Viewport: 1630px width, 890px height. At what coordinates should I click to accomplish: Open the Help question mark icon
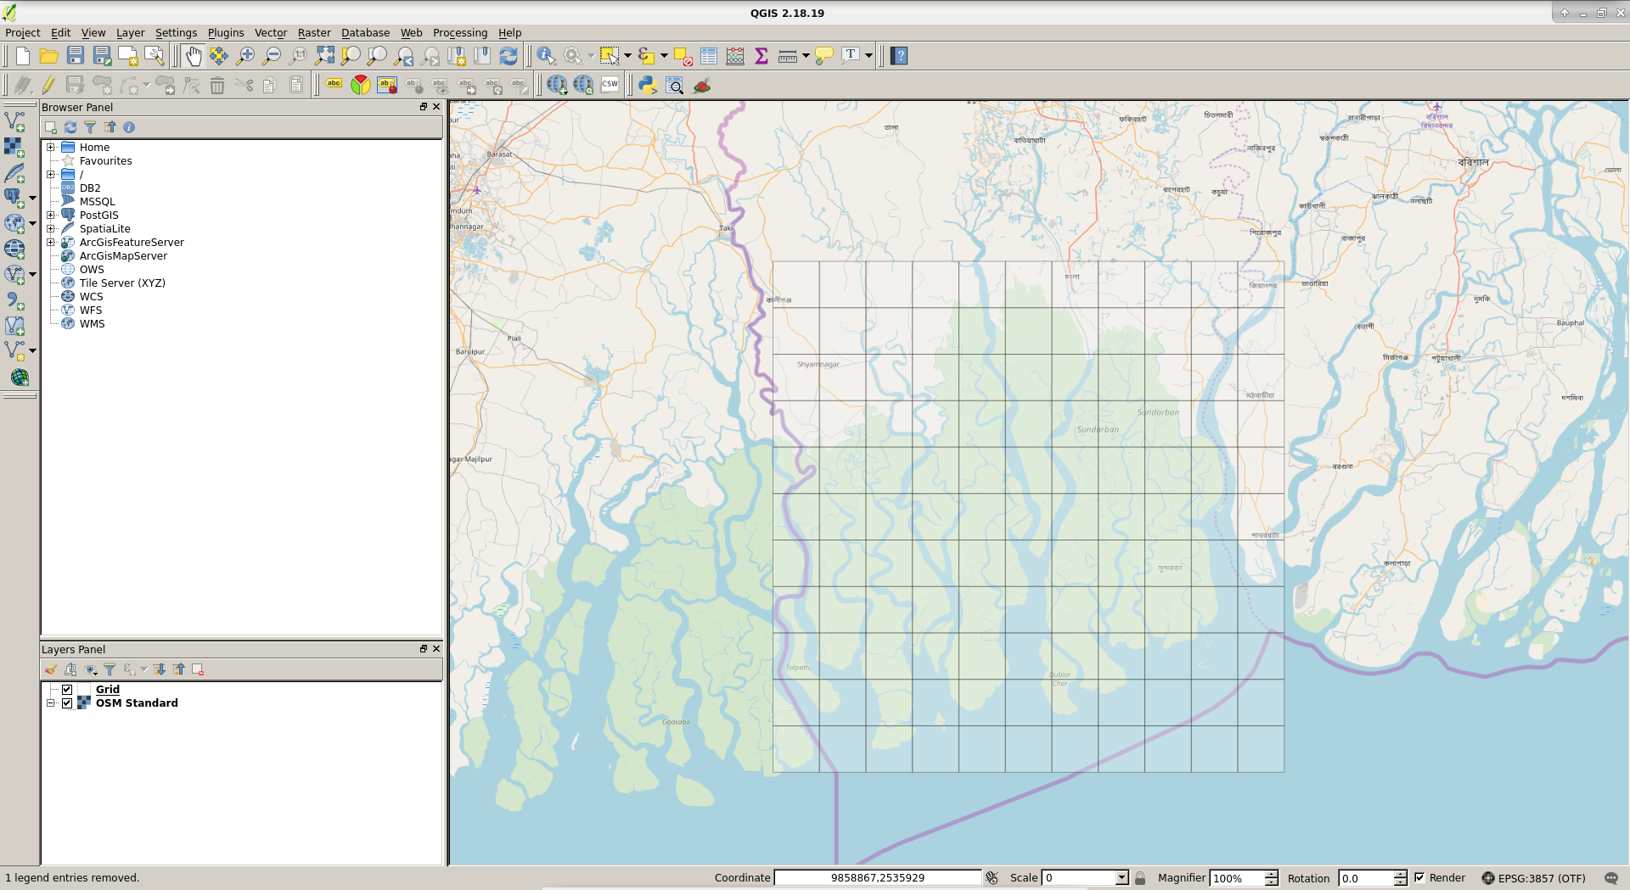pyautogui.click(x=900, y=56)
